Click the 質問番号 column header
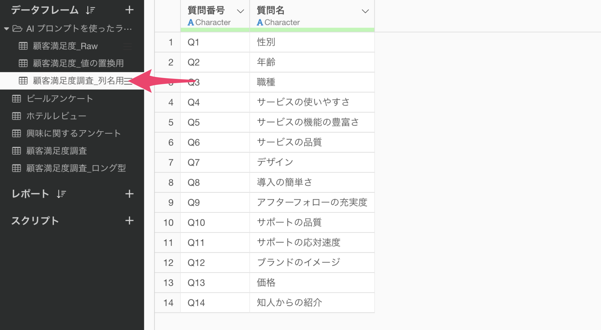 [206, 10]
